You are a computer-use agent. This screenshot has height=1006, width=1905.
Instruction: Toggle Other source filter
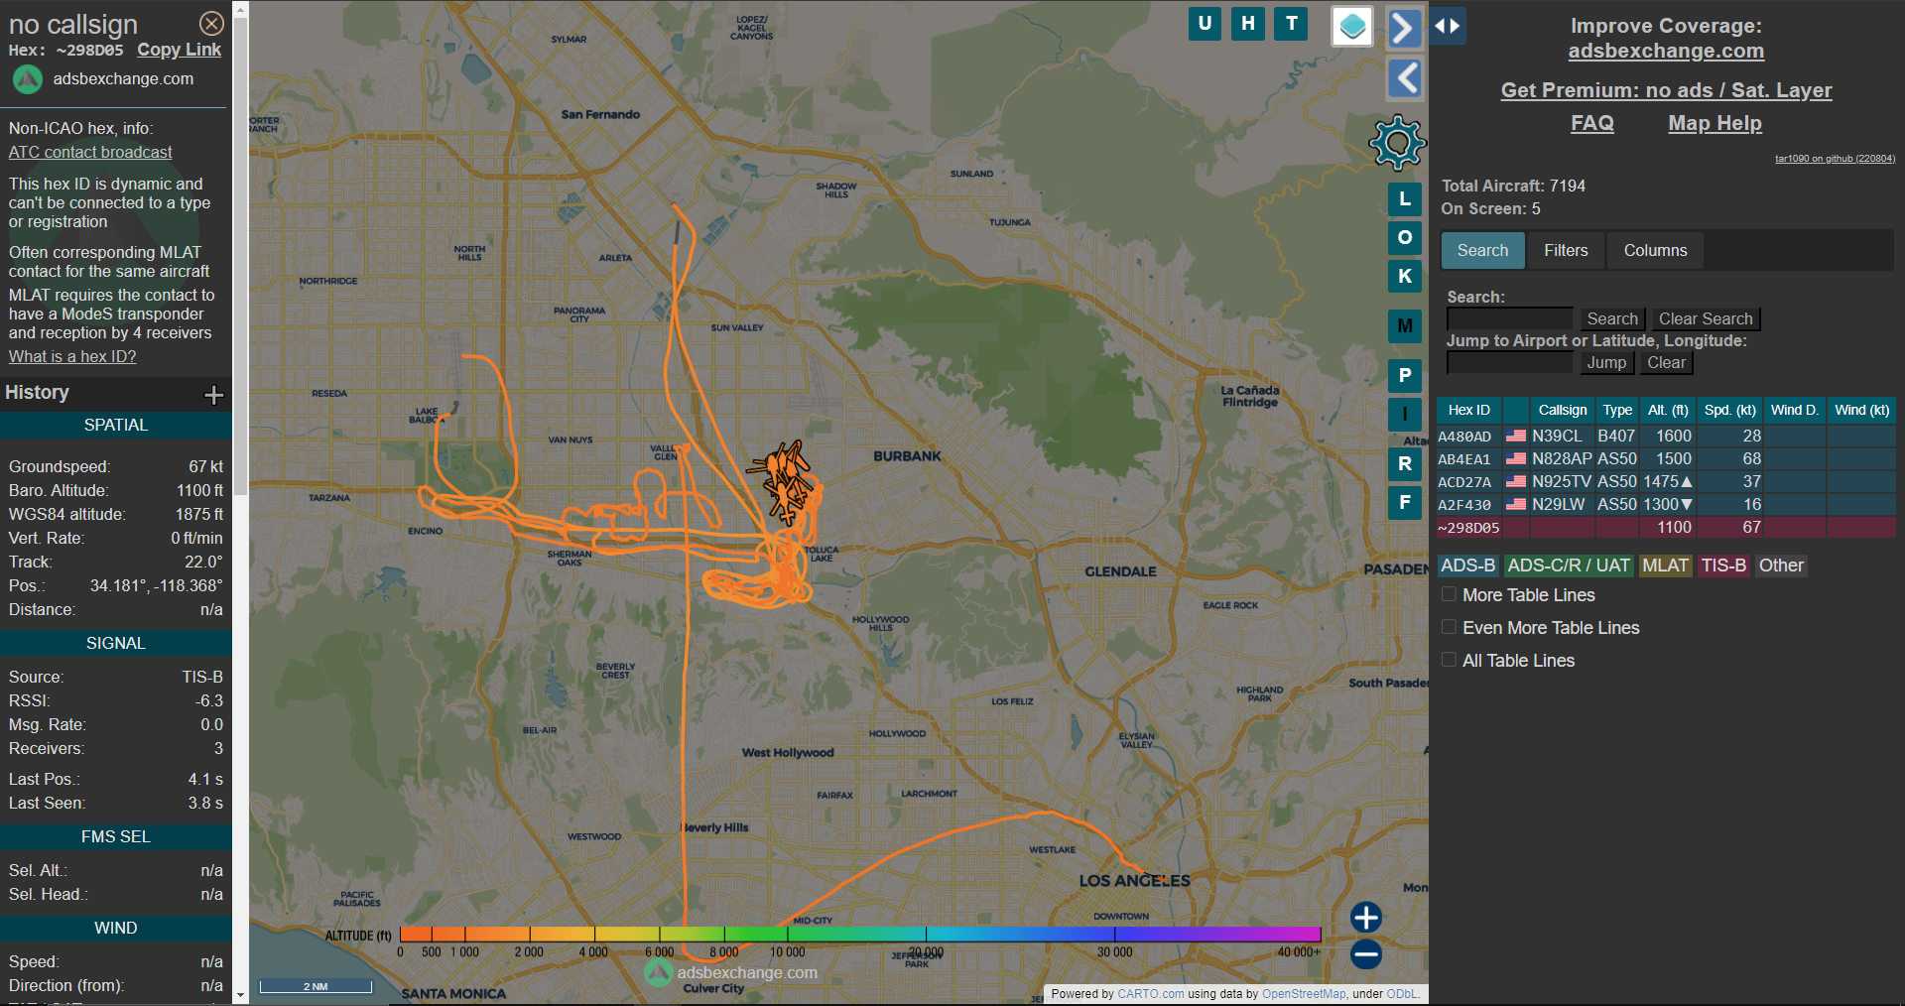click(x=1781, y=566)
